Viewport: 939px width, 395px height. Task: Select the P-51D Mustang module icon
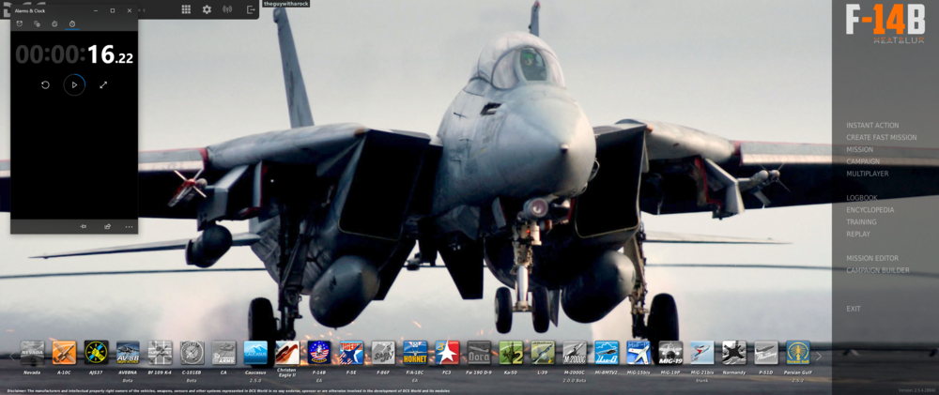[x=766, y=353]
